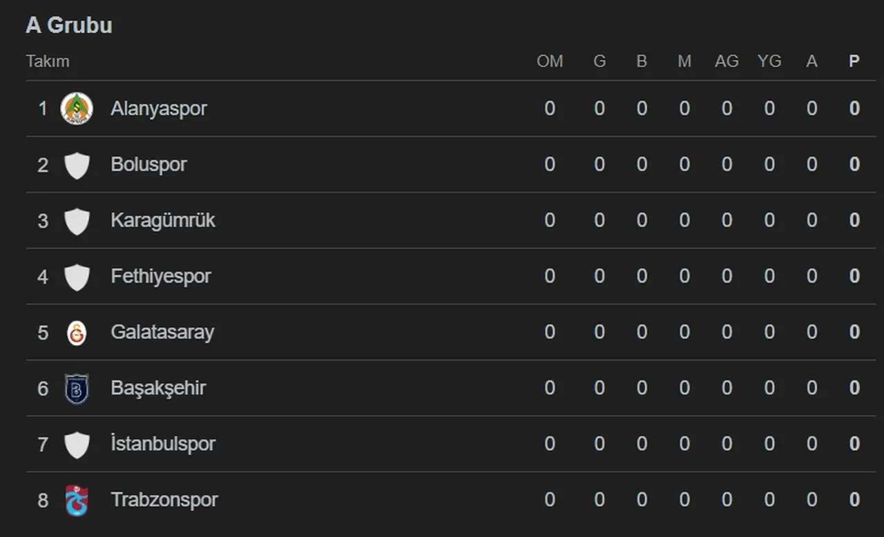Click the Takım column header
This screenshot has width=884, height=537.
click(x=48, y=61)
